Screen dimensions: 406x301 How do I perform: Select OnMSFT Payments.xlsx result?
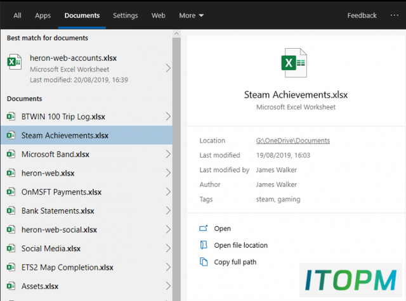click(x=86, y=192)
